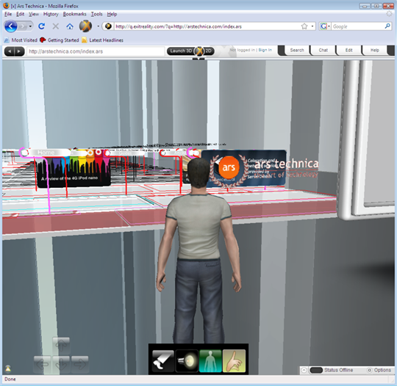Toggle Launch 3D mode
The image size is (397, 386).
tap(181, 51)
